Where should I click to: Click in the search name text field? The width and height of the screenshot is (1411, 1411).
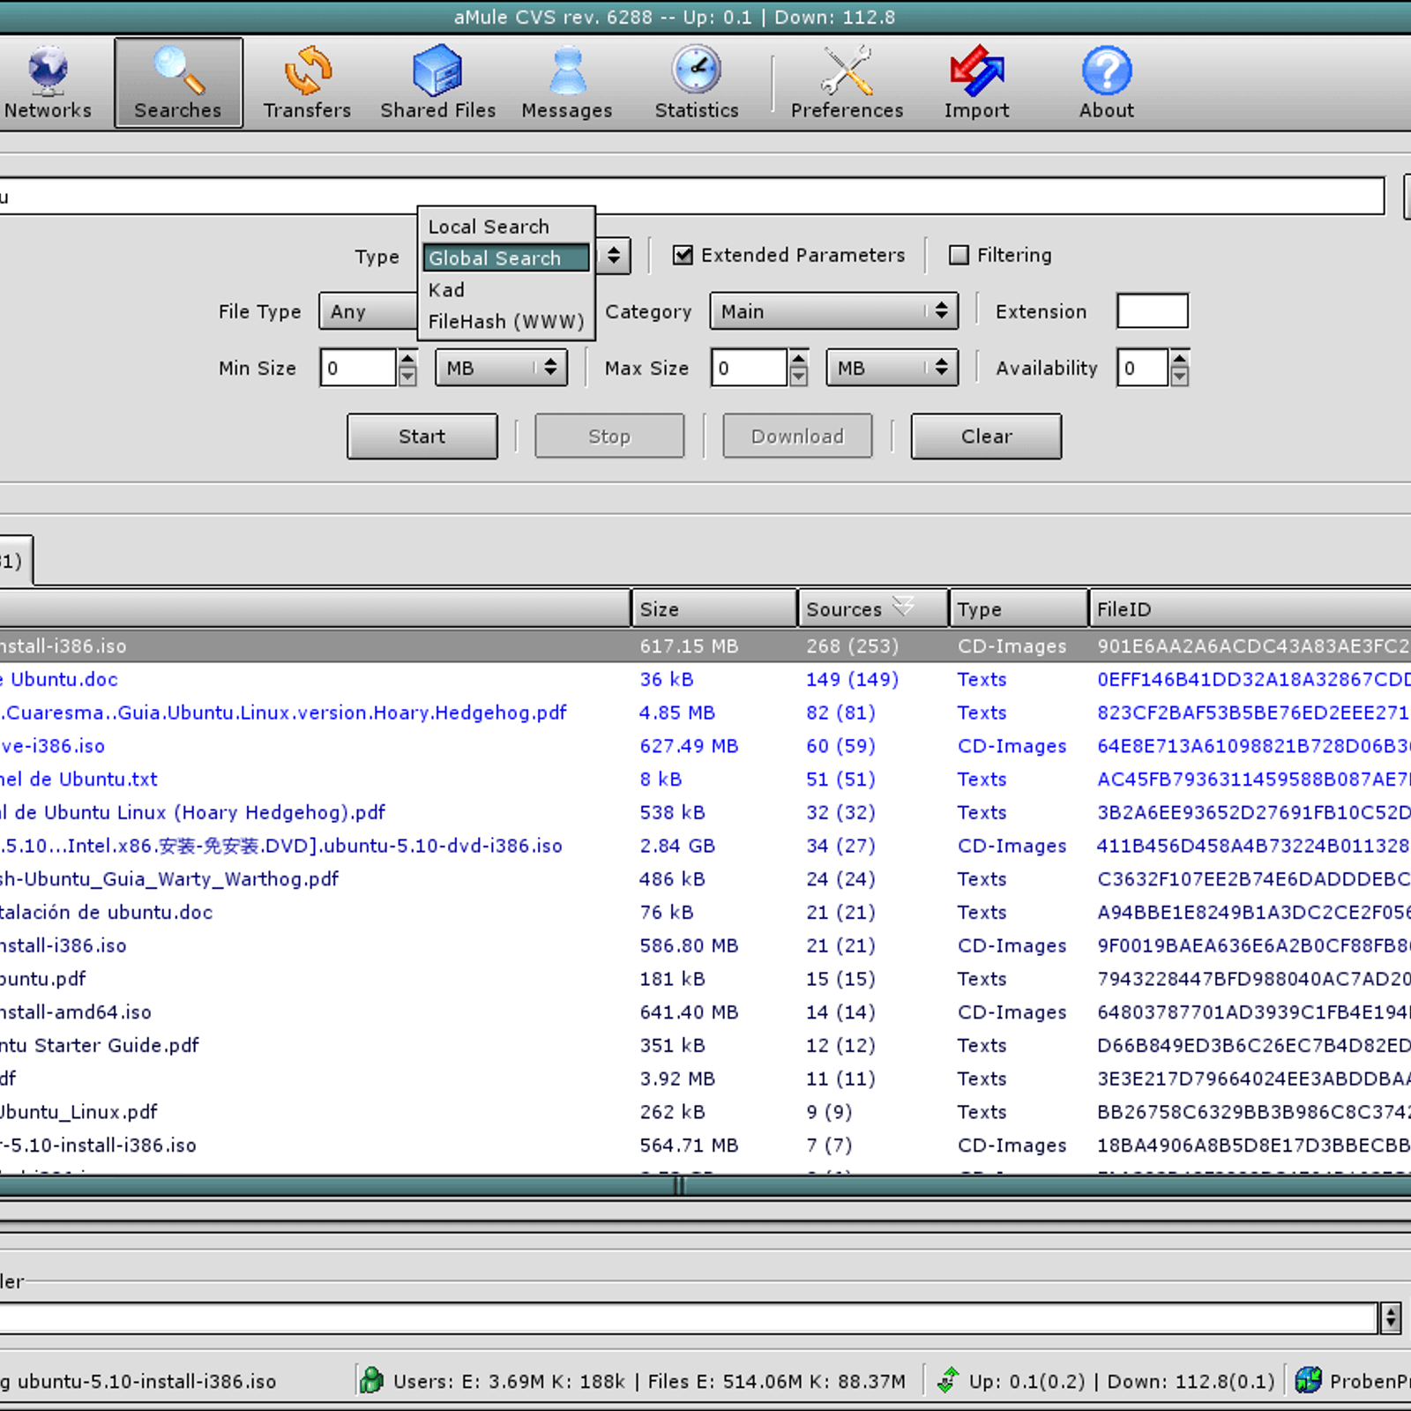click(691, 197)
